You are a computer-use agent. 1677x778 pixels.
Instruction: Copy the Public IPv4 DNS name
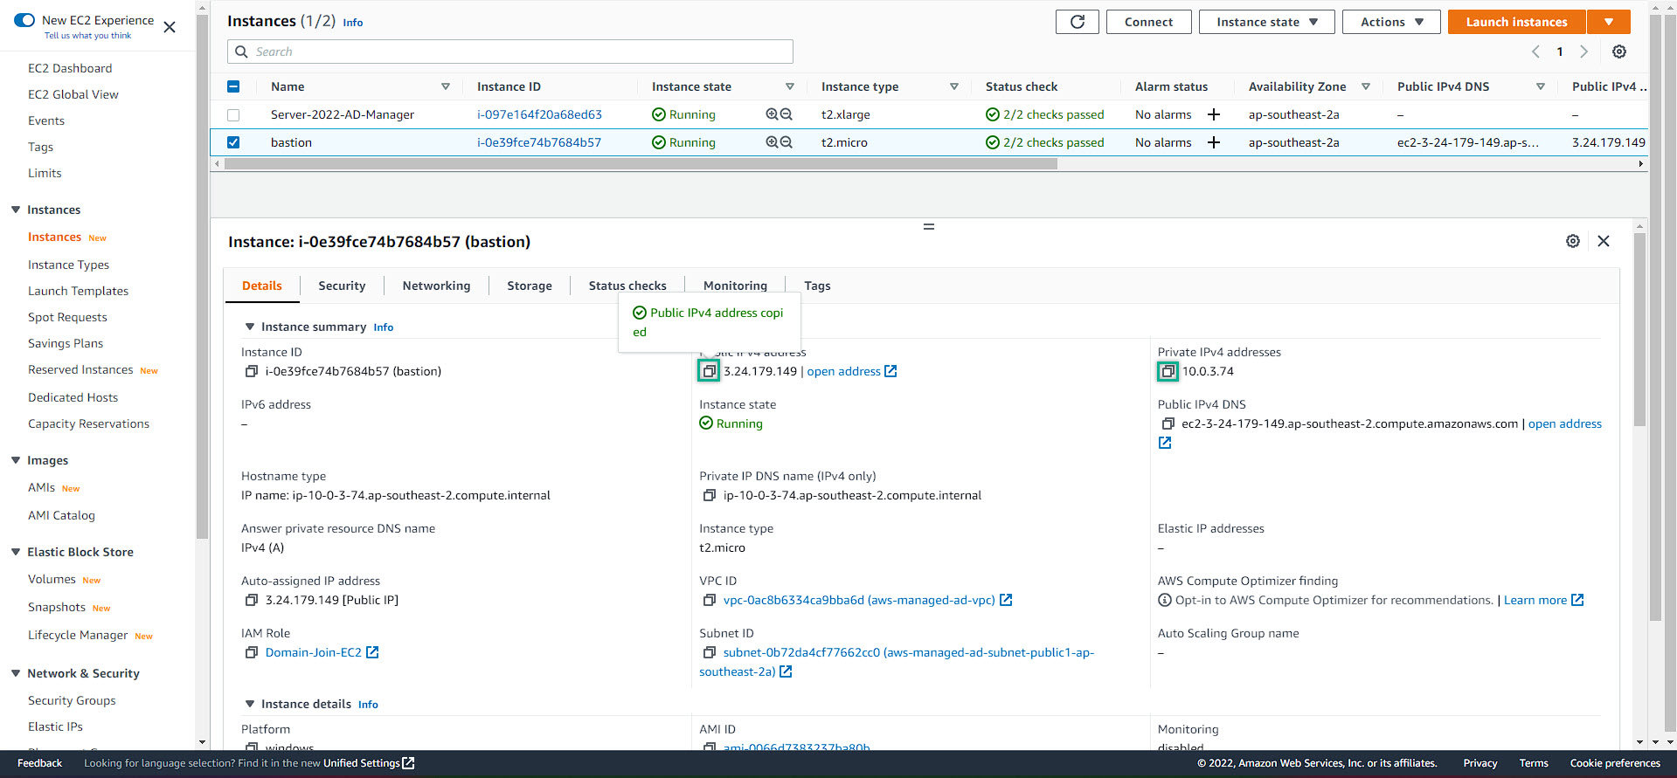tap(1168, 423)
